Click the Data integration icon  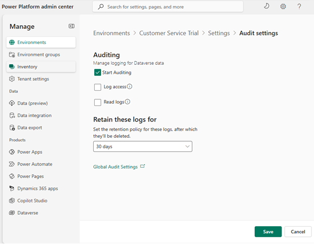click(x=12, y=115)
